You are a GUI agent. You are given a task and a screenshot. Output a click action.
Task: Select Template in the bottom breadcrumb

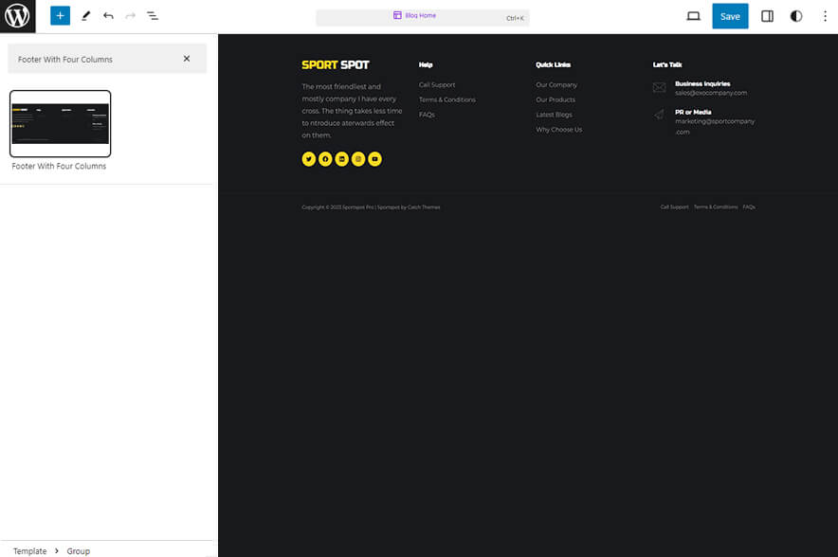click(29, 550)
